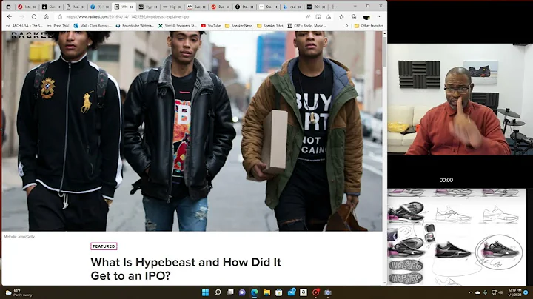533x299 pixels.
Task: Open the browser home page
Action: pyautogui.click(x=46, y=16)
